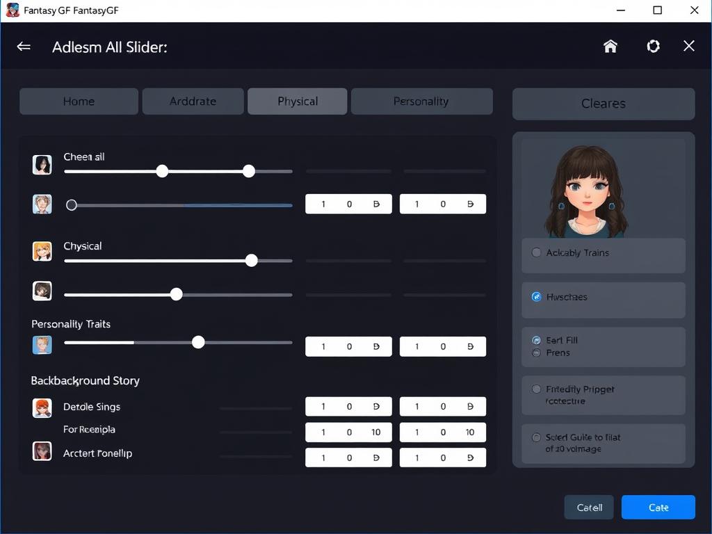Click first value field for For Reeaipla

click(x=349, y=432)
